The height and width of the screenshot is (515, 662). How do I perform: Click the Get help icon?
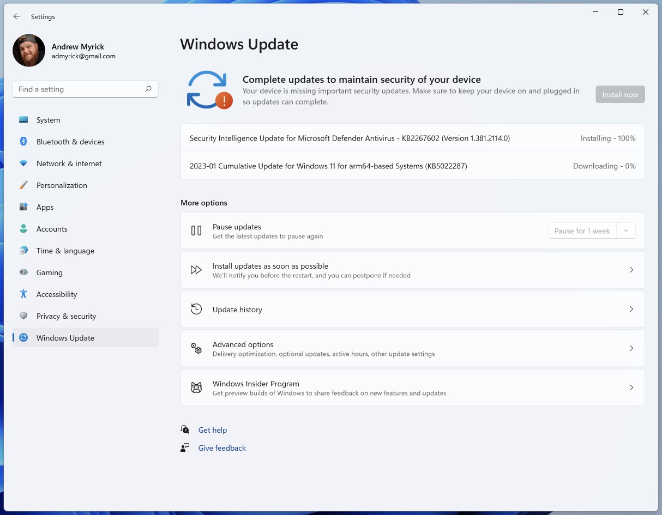(185, 430)
